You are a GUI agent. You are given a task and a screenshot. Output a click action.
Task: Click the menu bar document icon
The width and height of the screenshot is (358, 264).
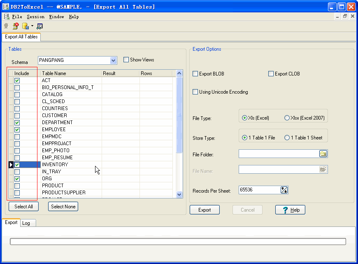pyautogui.click(x=7, y=16)
